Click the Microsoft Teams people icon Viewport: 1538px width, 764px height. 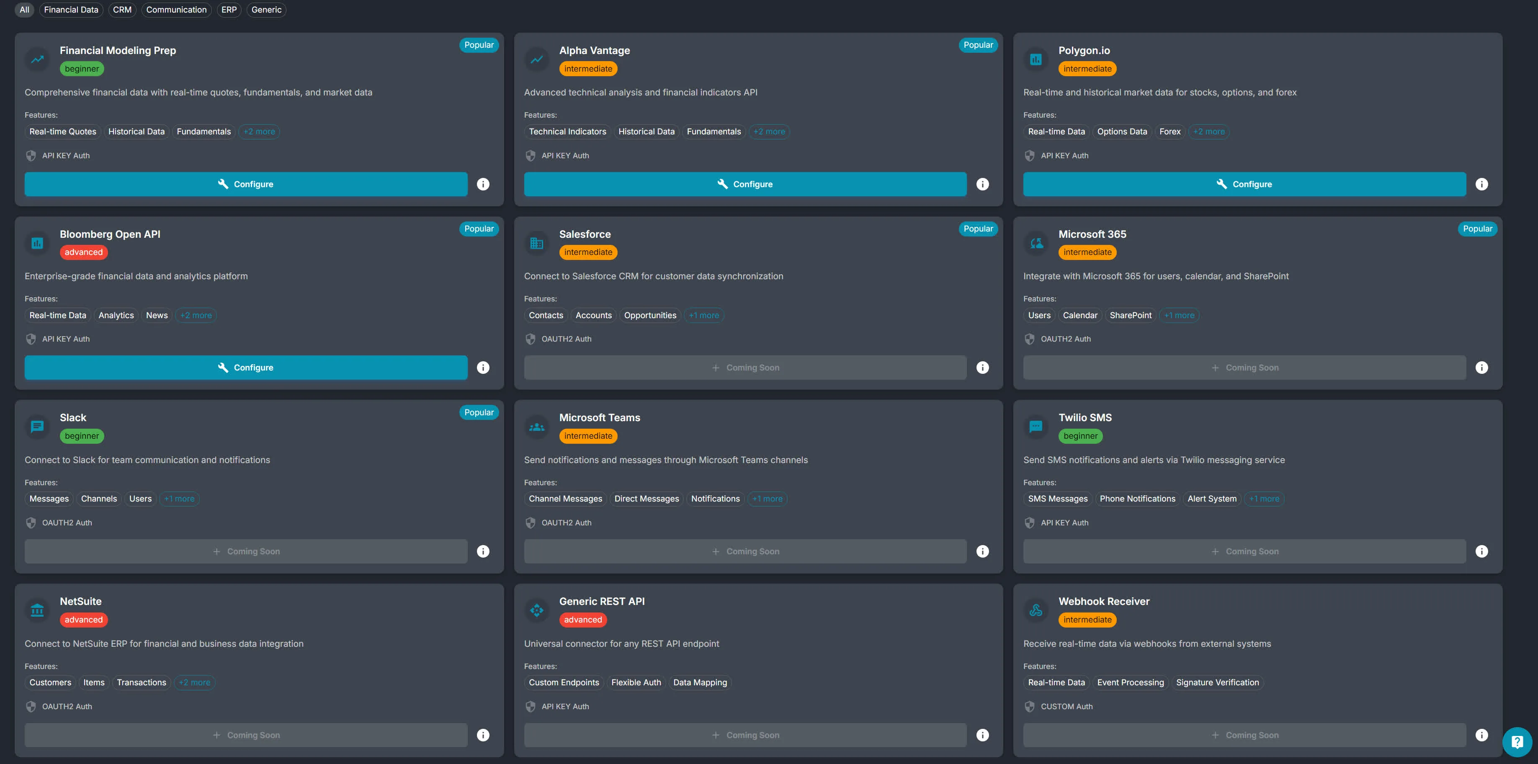537,427
